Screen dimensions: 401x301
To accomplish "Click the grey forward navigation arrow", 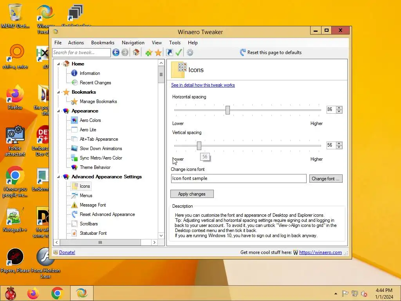I will coord(125,53).
